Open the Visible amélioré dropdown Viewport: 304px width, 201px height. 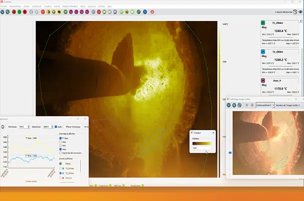[x=265, y=105]
